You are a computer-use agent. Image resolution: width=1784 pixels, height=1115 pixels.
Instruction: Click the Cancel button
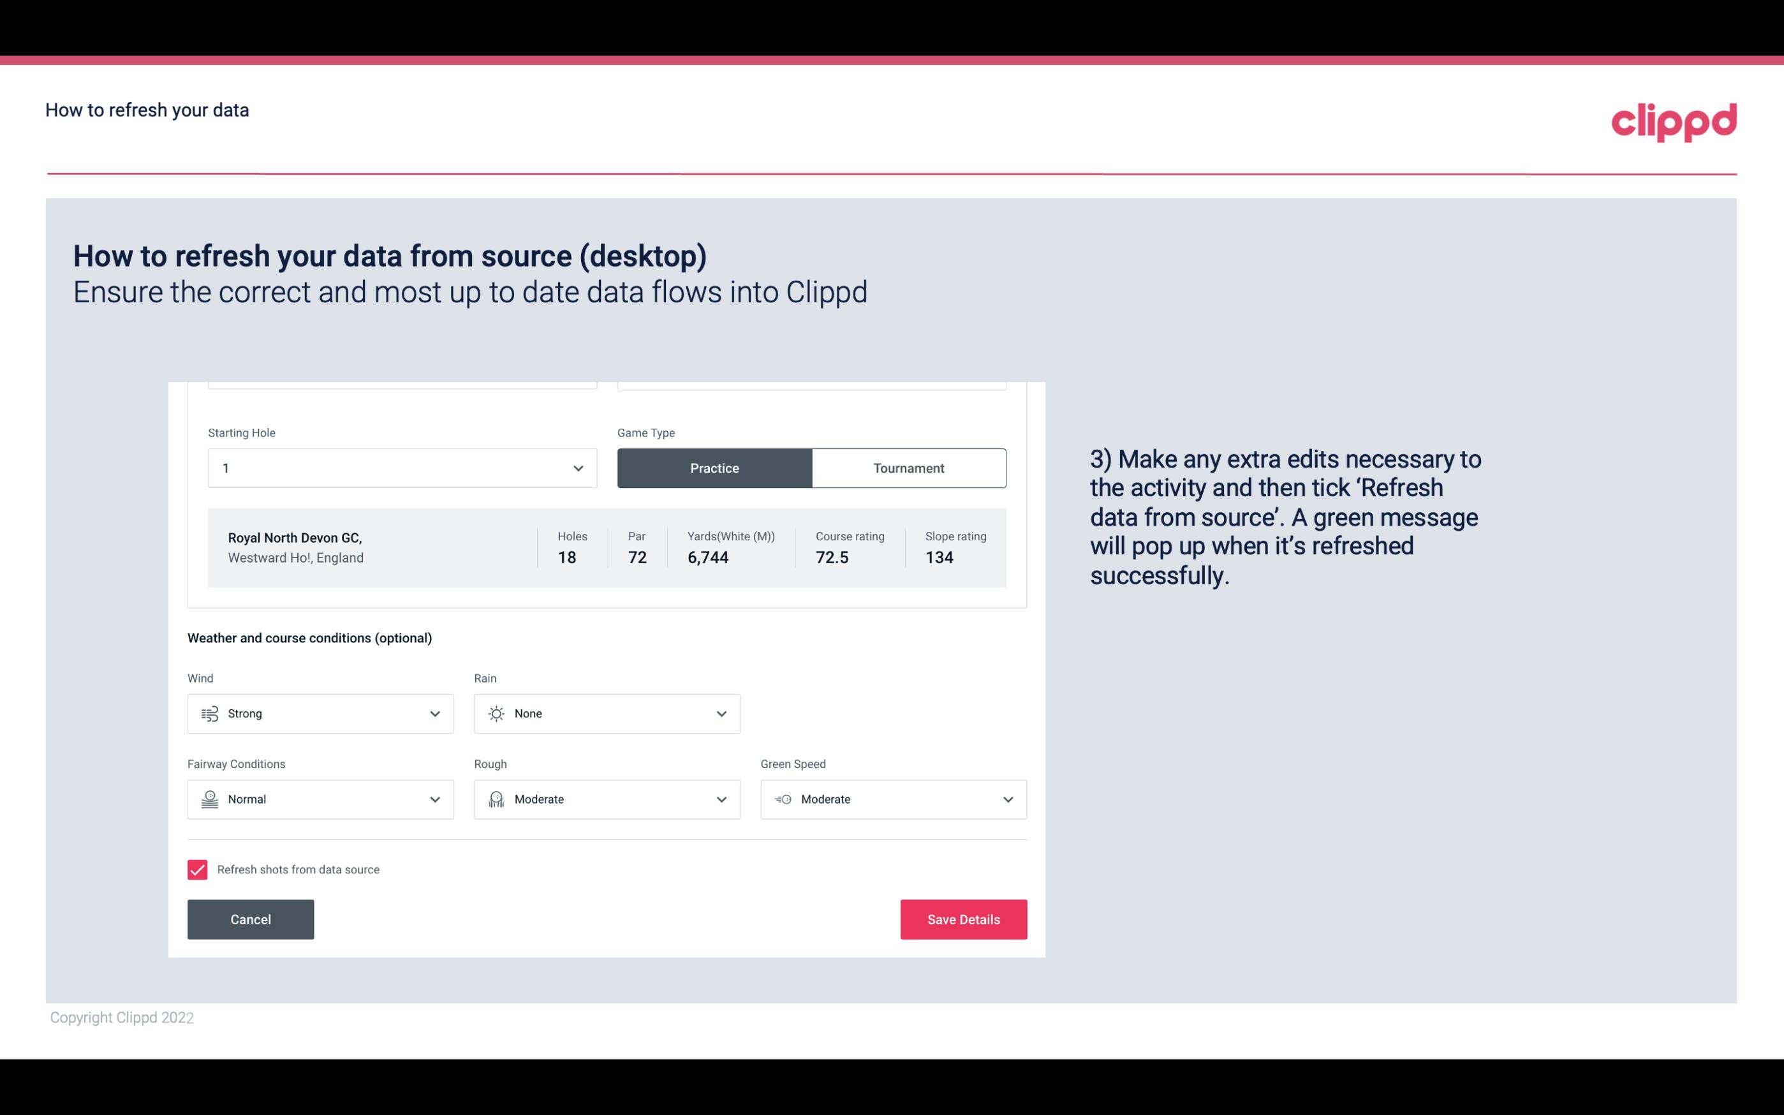(251, 919)
